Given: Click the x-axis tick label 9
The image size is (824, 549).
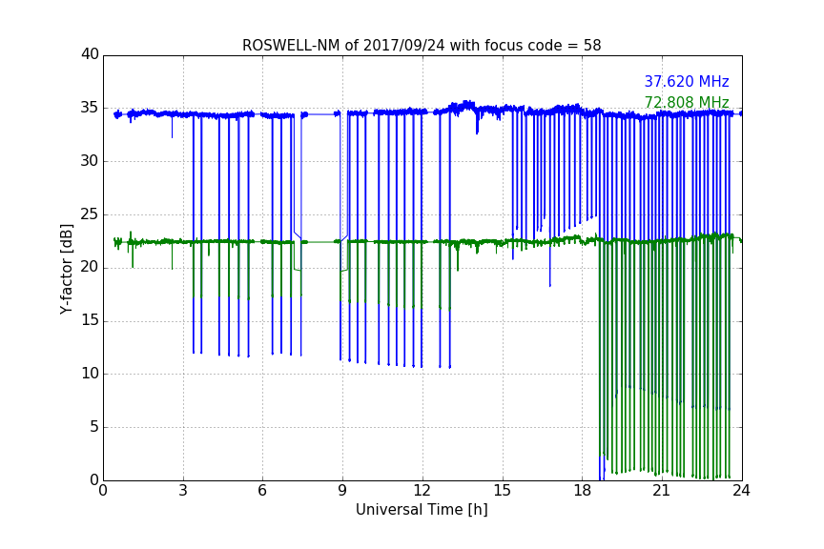Looking at the screenshot, I should point(342,491).
